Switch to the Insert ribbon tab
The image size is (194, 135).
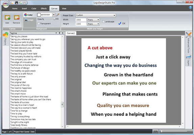(24, 8)
